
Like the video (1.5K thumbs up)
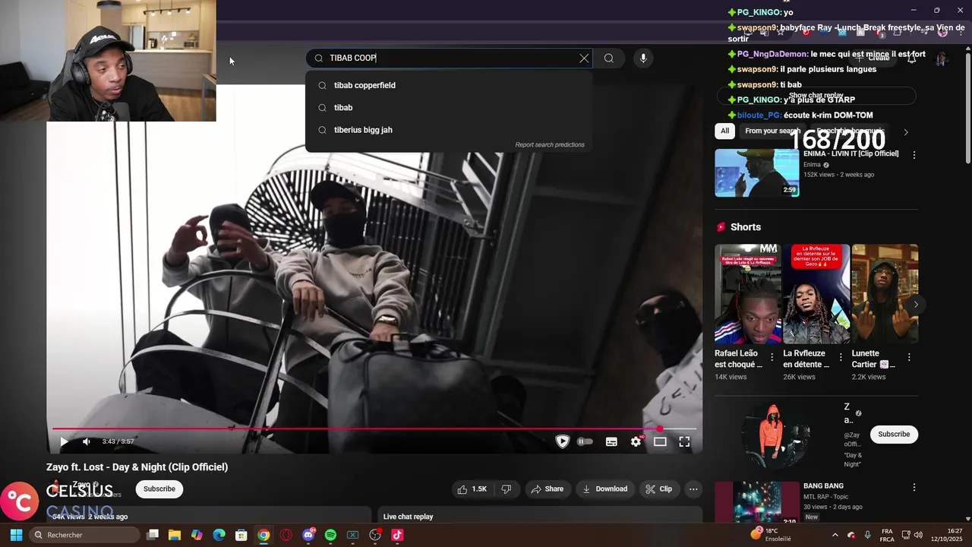pos(472,489)
